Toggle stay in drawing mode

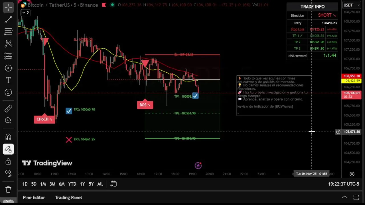pos(8,149)
